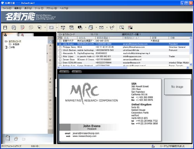Open dropdown arrow beside the export icon
The height and width of the screenshot is (149, 194).
[86, 28]
